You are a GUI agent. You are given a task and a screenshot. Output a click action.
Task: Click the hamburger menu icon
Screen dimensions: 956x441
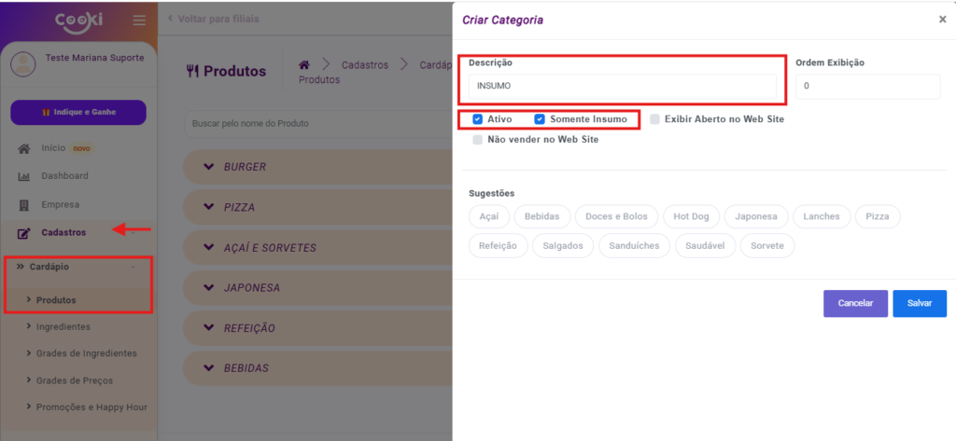click(139, 20)
